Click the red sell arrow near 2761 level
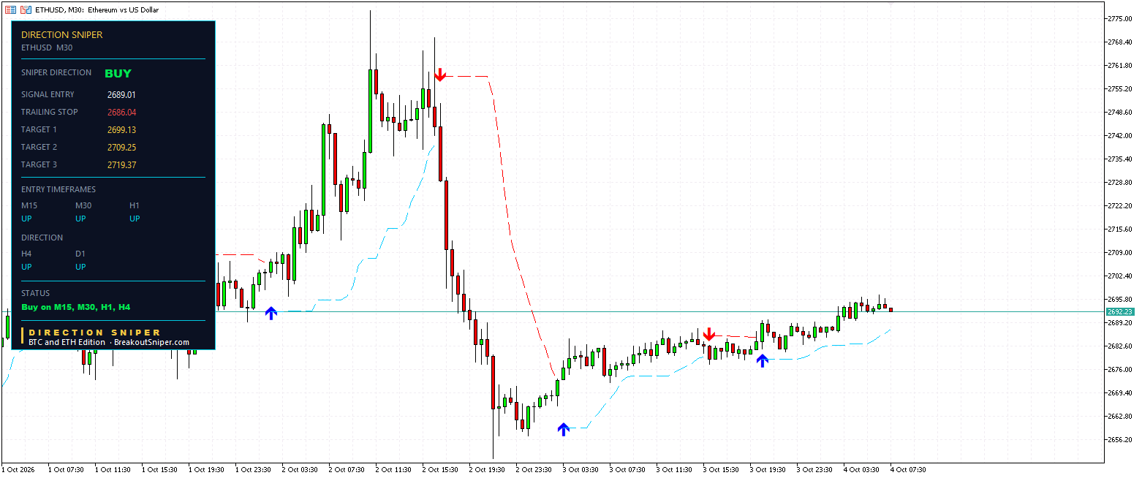This screenshot has width=1142, height=478. (x=440, y=75)
